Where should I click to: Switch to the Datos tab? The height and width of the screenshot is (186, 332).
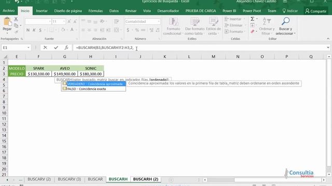coord(114,11)
